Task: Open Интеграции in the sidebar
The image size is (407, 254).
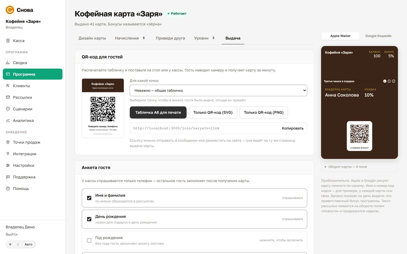Action: click(33, 154)
